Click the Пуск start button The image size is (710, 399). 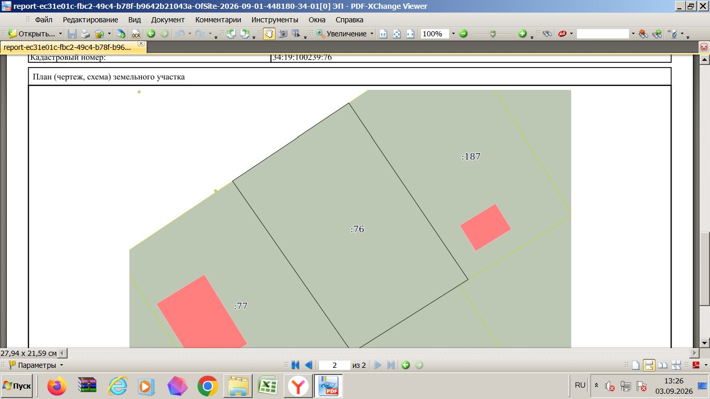pos(17,386)
